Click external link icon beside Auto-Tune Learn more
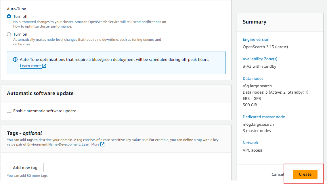Screen dimensions: 327x184 [x=44, y=66]
